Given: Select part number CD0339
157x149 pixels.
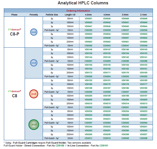Looking at the screenshot, I should coord(88,30).
